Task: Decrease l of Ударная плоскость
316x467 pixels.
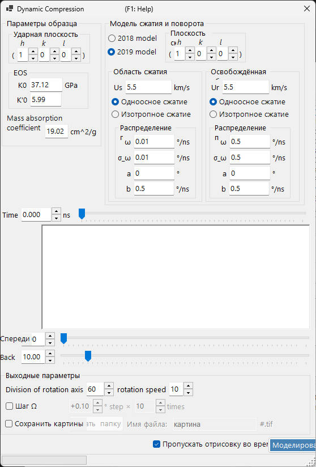Action: pyautogui.click(x=76, y=58)
